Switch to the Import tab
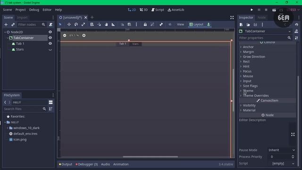 click(x=22, y=17)
